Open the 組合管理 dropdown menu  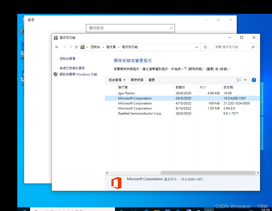point(117,80)
